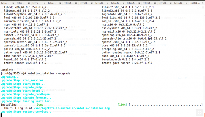The image size is (205, 117).
Task: Switch to the third tetra tab
Action: (36, 3)
